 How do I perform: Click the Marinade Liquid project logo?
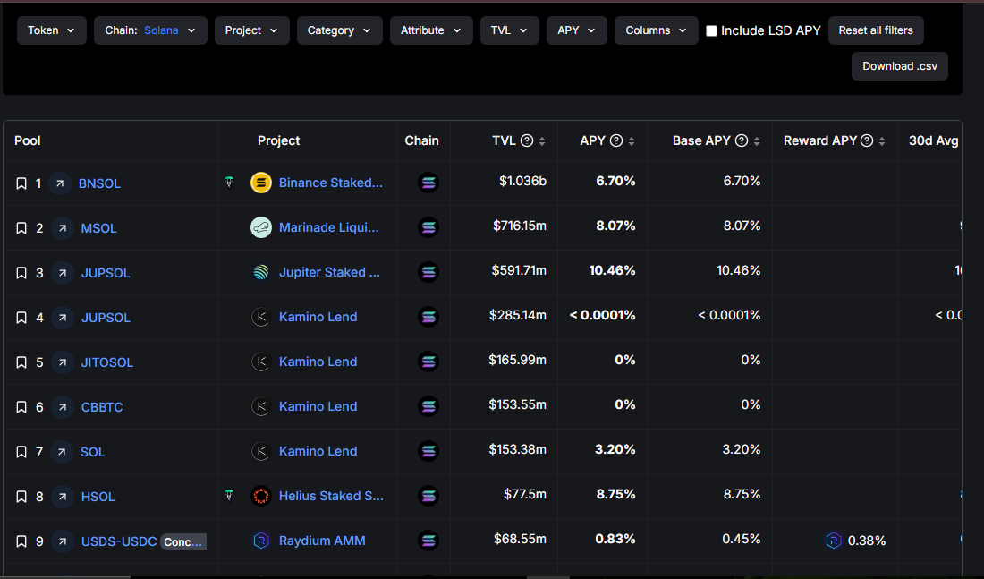point(261,227)
